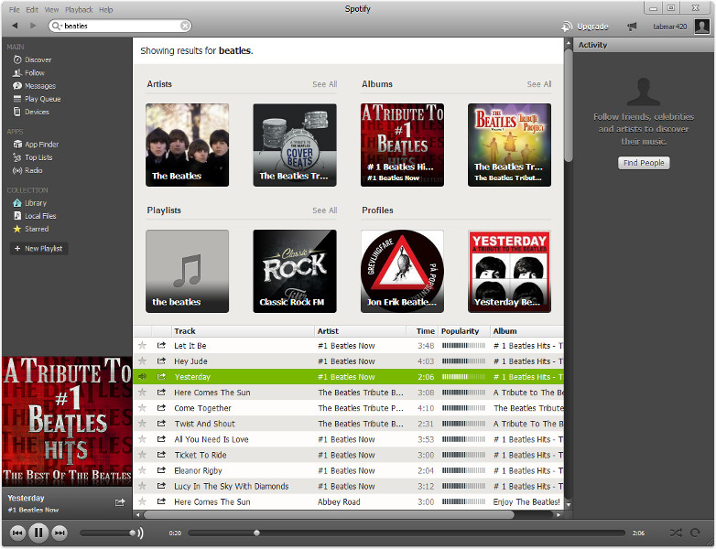This screenshot has width=716, height=549.
Task: Open Play Queue in the sidebar
Action: [x=37, y=99]
